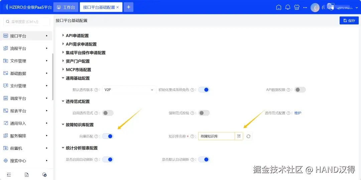This screenshot has height=180, width=361.
Task: Click the theme shirt icon
Action: tap(296, 7)
